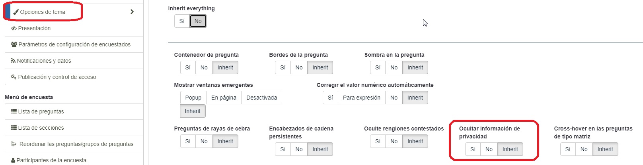
Task: Select Popup for Mostrar ventanas emergentes
Action: click(193, 98)
